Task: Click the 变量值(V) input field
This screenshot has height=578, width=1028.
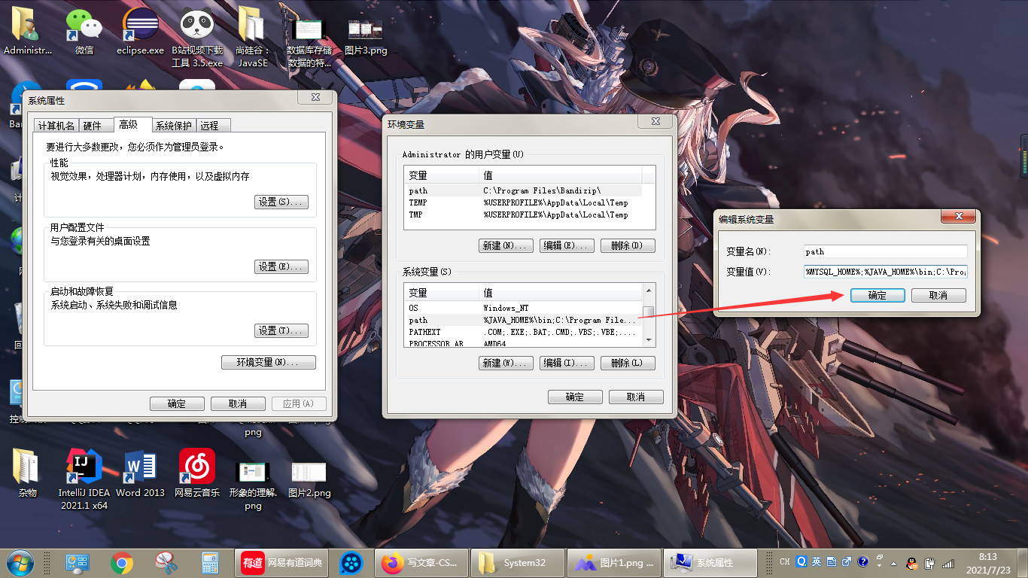Action: (884, 272)
